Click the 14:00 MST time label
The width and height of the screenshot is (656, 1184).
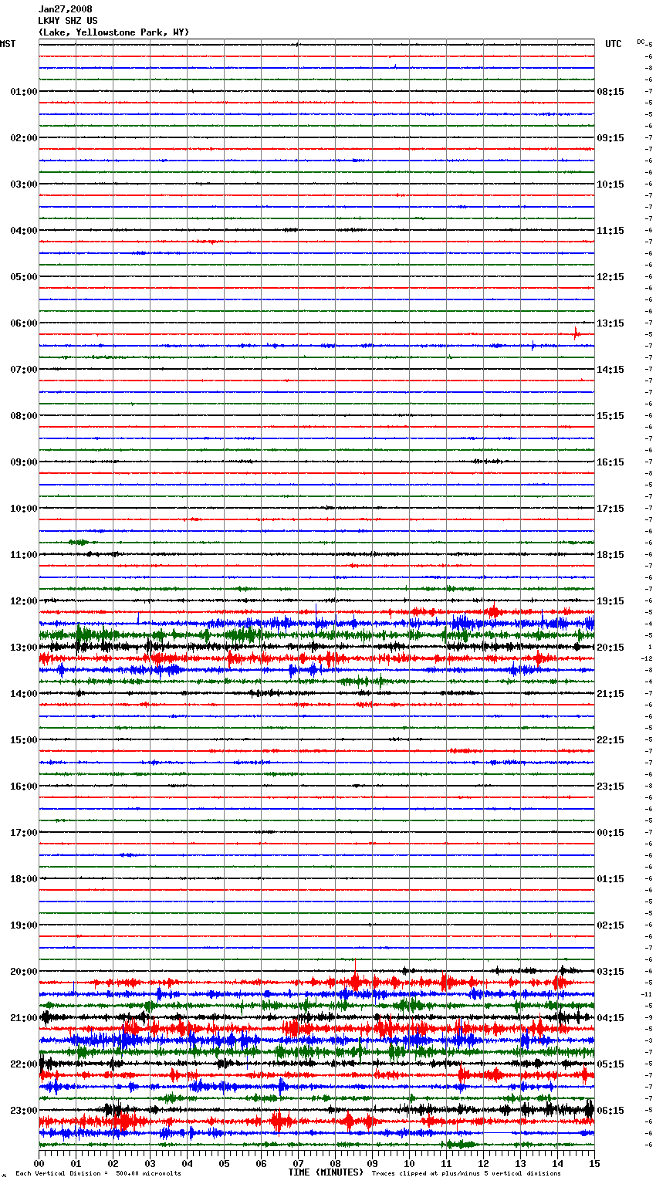click(x=24, y=694)
